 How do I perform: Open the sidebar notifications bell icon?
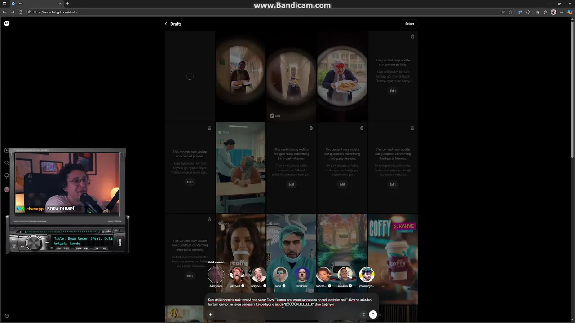click(x=7, y=176)
